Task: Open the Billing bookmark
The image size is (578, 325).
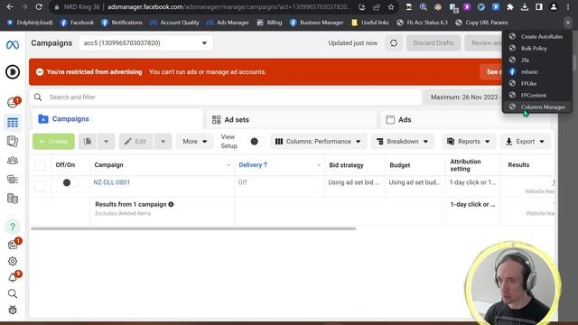Action: (269, 23)
